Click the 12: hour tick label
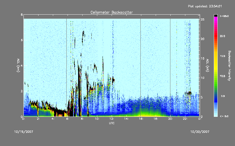Image resolution: width=235 pixels, height=146 pixels. pos(112,119)
